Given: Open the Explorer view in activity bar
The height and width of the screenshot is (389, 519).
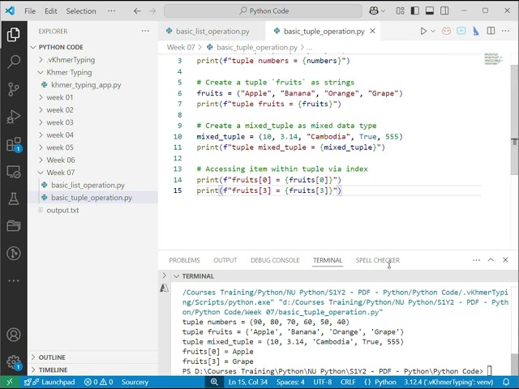Looking at the screenshot, I should 14,34.
